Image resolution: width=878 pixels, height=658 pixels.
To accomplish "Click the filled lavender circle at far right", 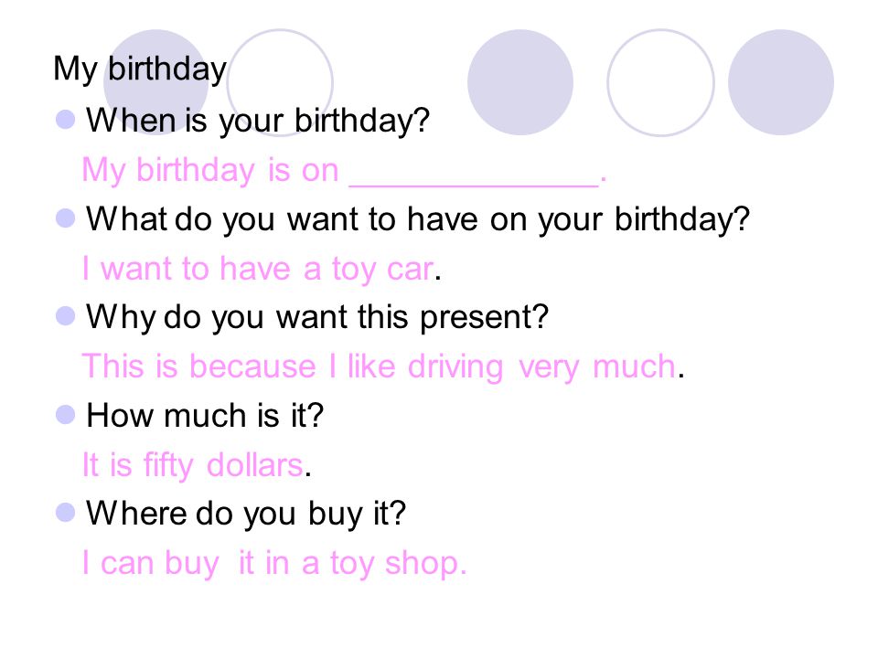I will pyautogui.click(x=781, y=82).
